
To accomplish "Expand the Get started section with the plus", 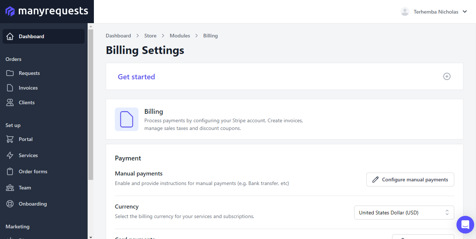I will [447, 76].
